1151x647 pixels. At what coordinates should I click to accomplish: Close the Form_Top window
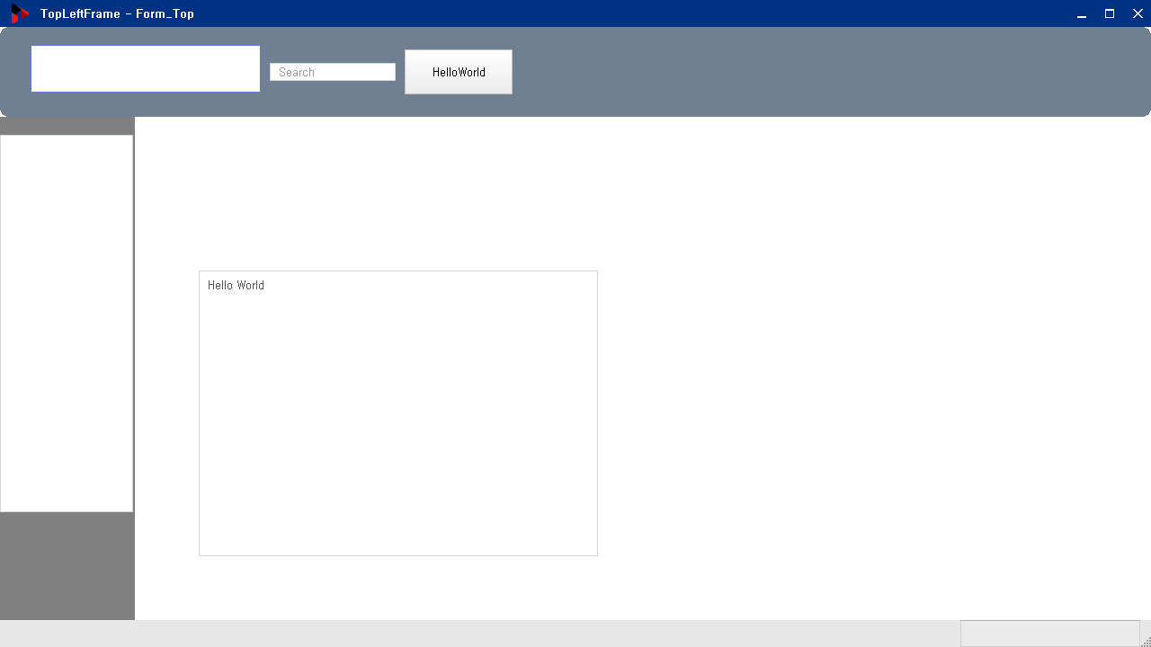click(x=1138, y=13)
